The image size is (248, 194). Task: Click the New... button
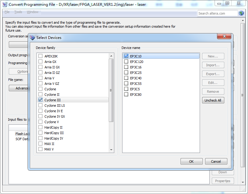pyautogui.click(x=213, y=56)
